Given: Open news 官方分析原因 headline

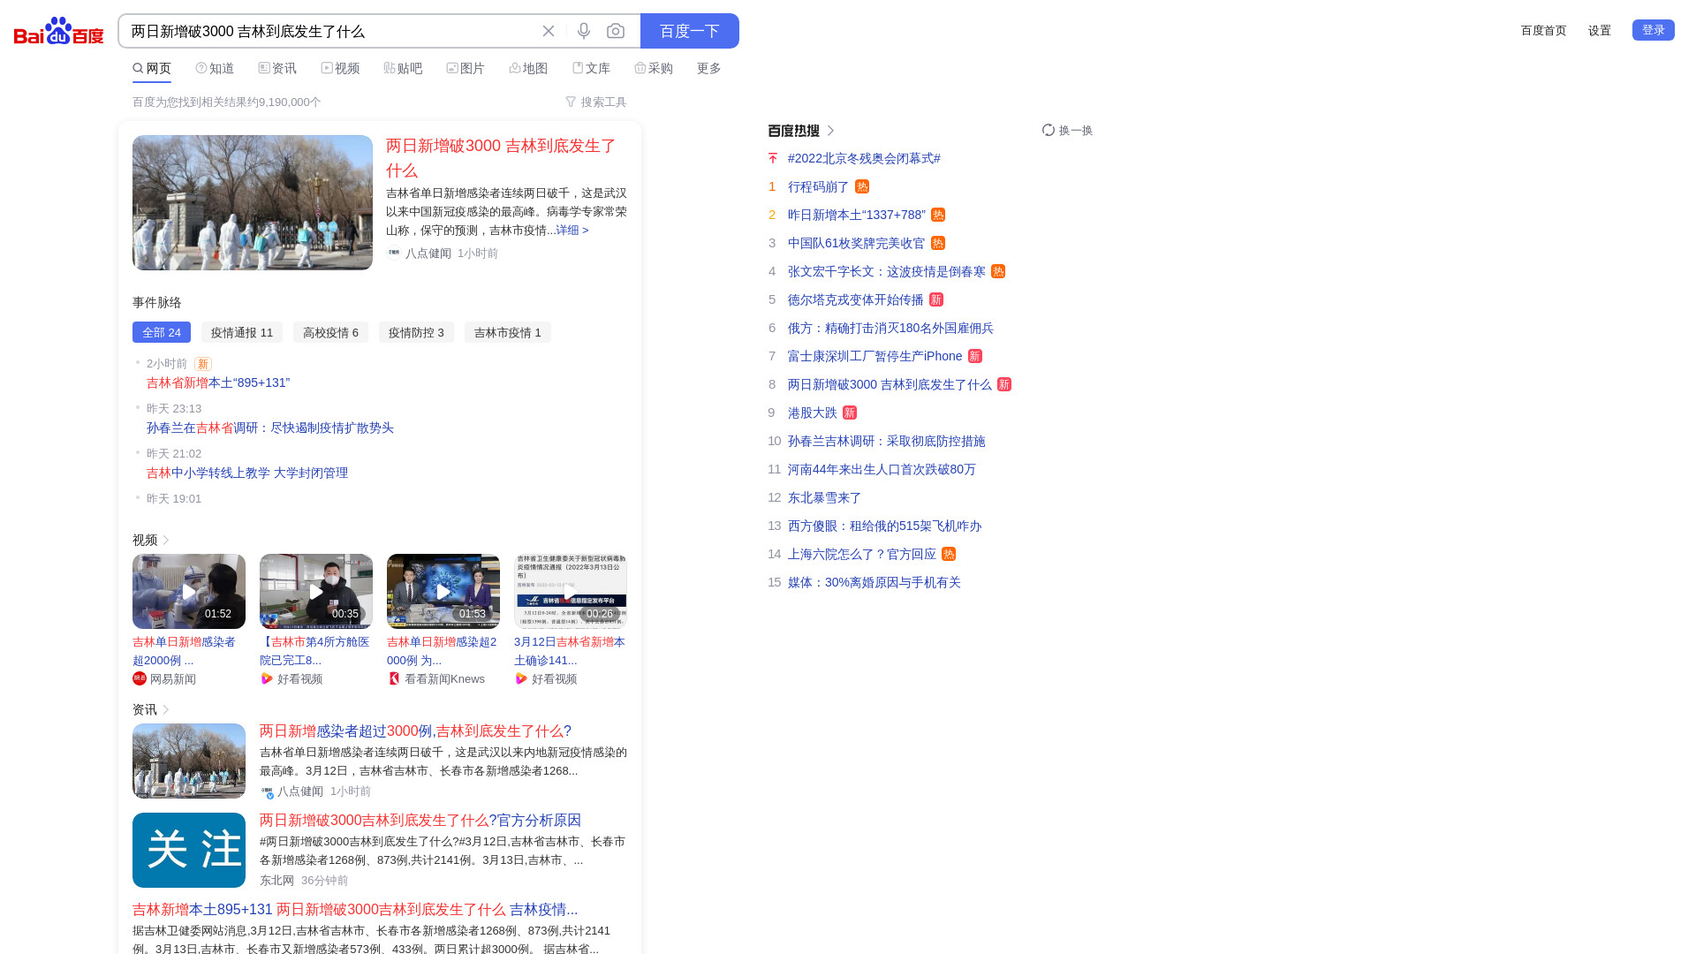Looking at the screenshot, I should (420, 820).
